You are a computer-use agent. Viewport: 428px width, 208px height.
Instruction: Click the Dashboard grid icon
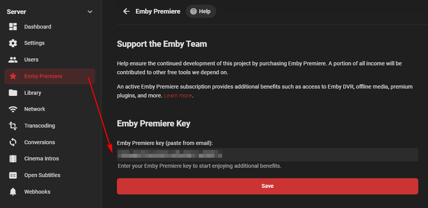13,27
